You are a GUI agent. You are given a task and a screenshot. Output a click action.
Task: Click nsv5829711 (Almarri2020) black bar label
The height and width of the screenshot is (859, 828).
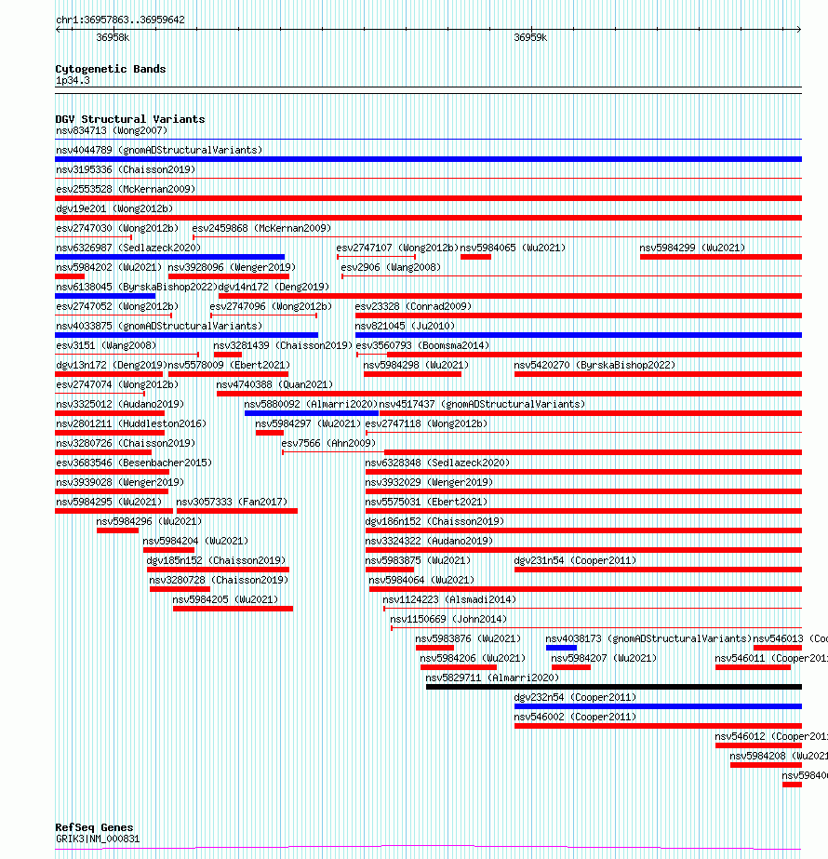coord(492,678)
